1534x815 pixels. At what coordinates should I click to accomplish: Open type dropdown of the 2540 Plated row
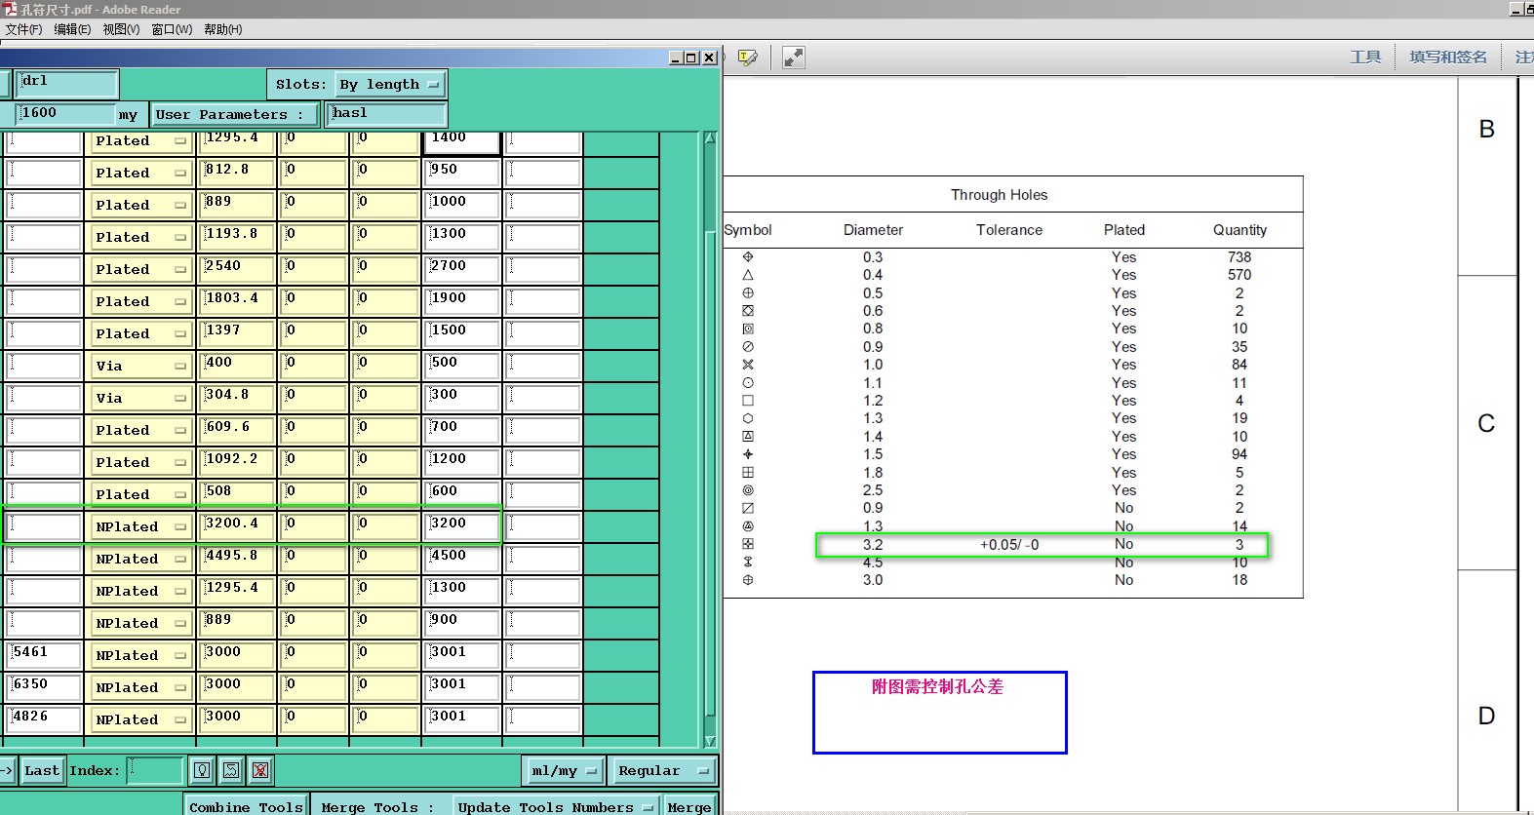[140, 269]
